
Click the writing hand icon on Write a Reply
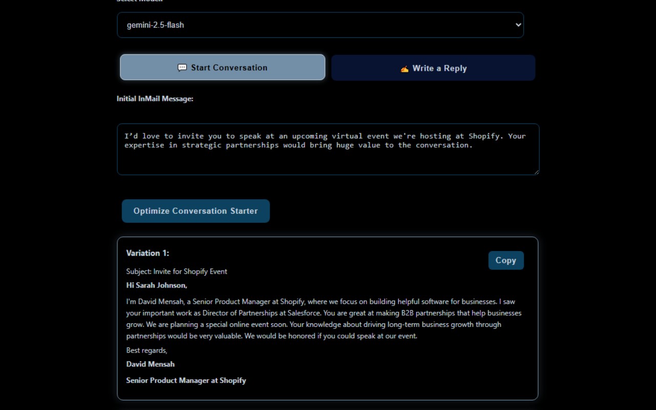(404, 69)
